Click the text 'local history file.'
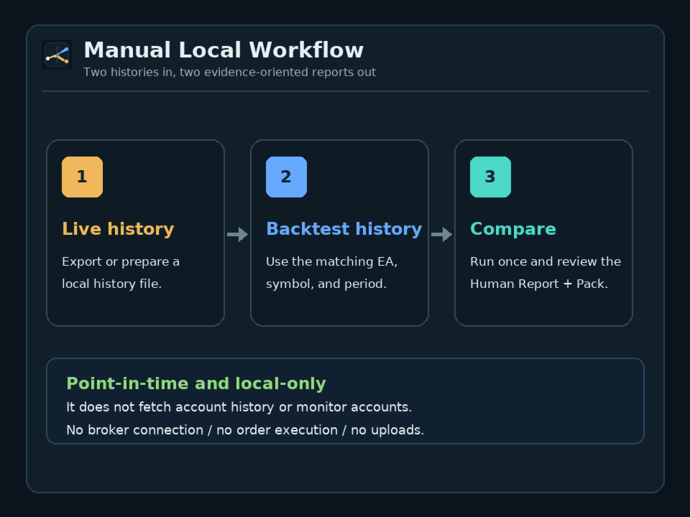The width and height of the screenshot is (690, 517). 112,284
